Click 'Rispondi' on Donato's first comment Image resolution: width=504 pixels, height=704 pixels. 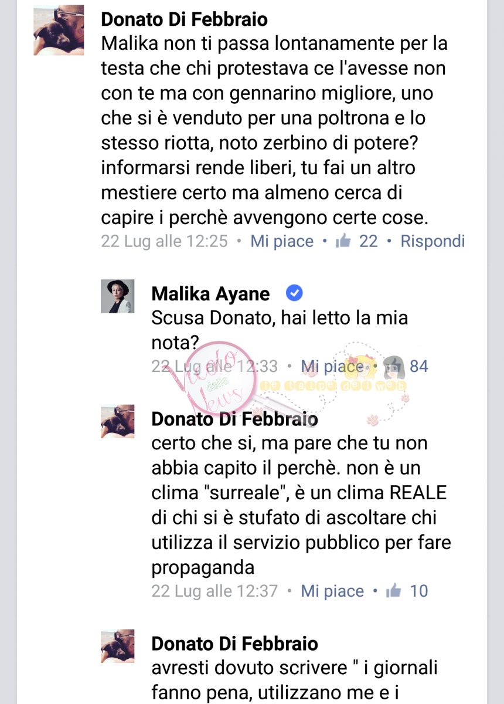[x=433, y=241]
